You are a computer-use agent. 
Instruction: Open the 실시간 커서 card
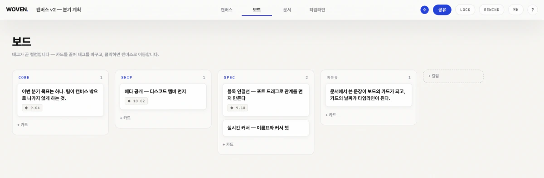tap(266, 128)
